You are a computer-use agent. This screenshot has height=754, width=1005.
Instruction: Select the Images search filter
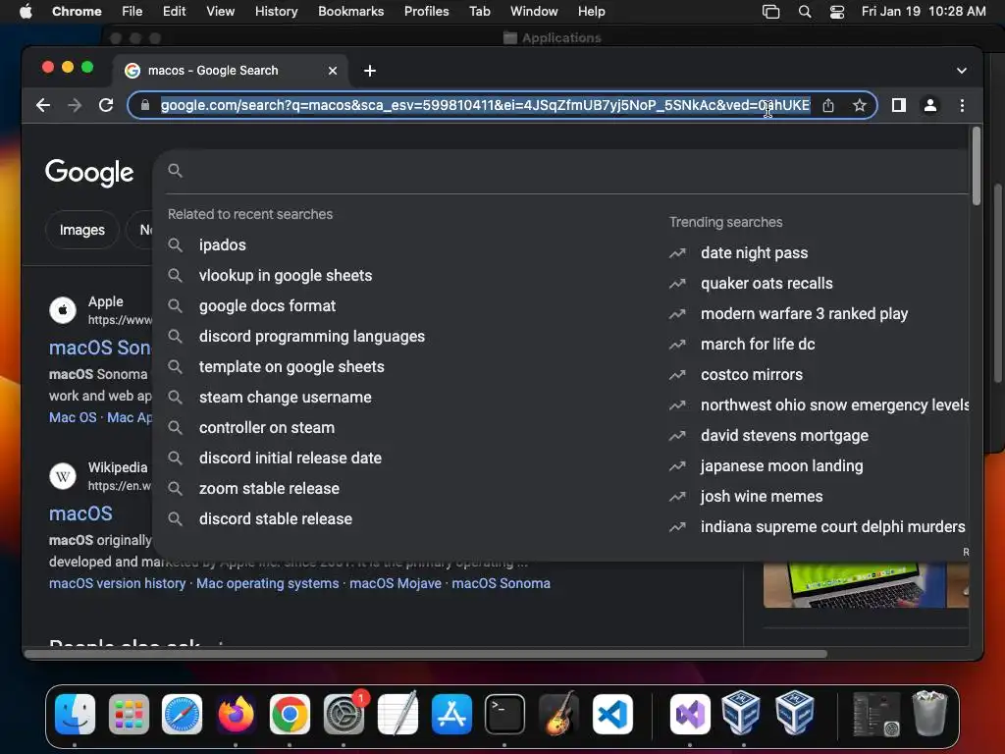[x=82, y=230]
